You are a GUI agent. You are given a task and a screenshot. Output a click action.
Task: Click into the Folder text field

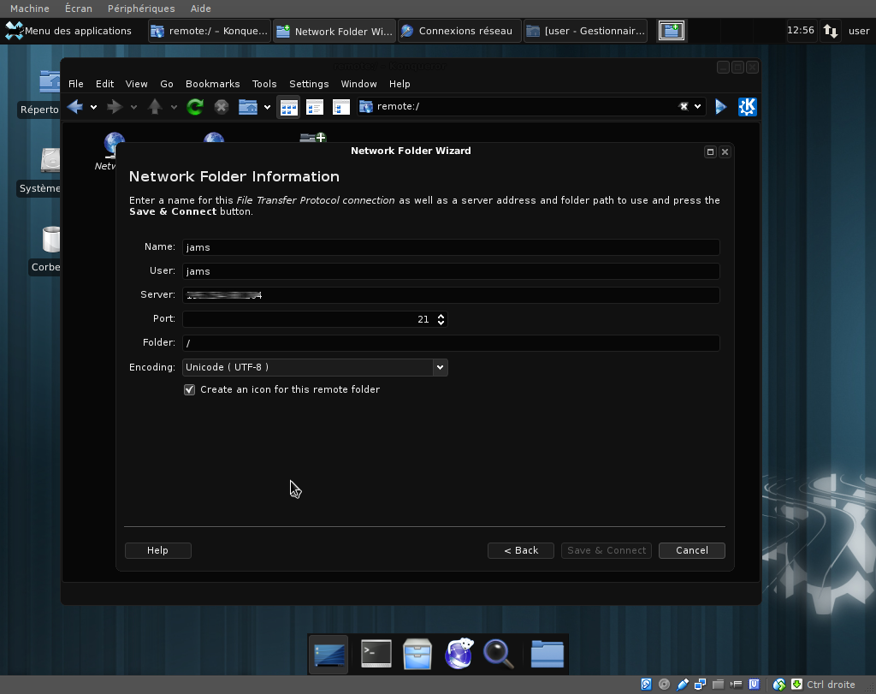click(x=450, y=343)
